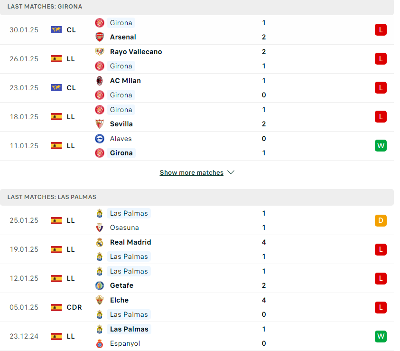400x351 pixels.
Task: Click the Real Madrid crest icon
Action: point(100,242)
